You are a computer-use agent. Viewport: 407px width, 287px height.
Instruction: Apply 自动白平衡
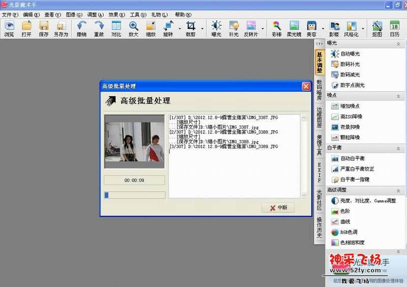tap(347, 158)
